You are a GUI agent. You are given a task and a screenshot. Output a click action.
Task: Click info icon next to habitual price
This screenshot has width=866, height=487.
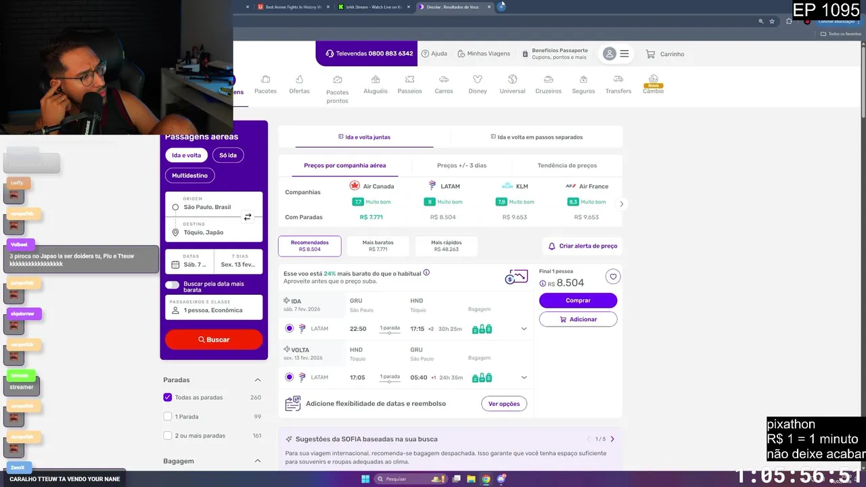426,273
